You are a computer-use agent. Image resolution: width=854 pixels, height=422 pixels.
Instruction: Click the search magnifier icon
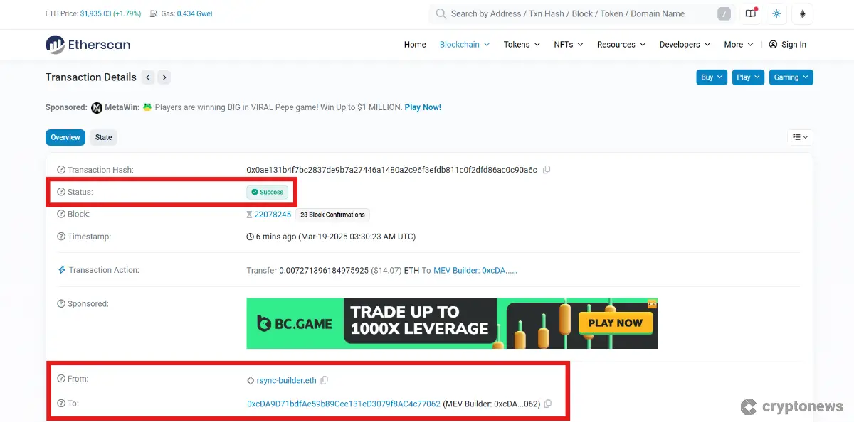point(441,13)
